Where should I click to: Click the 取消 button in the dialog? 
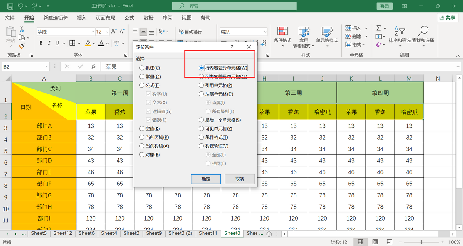click(240, 179)
